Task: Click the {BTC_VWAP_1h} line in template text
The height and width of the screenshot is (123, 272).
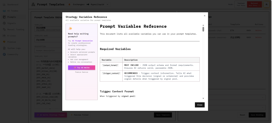Action: pyautogui.click(x=43, y=87)
